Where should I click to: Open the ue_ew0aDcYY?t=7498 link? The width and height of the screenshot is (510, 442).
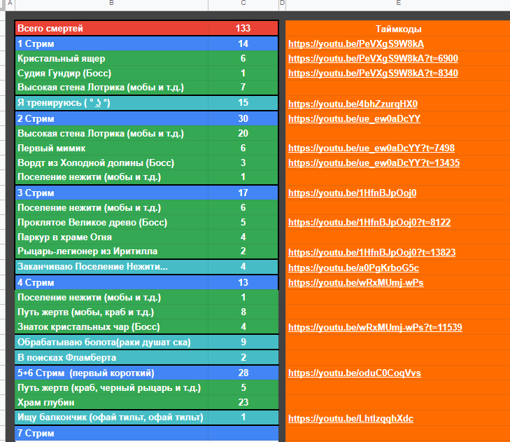pyautogui.click(x=371, y=149)
